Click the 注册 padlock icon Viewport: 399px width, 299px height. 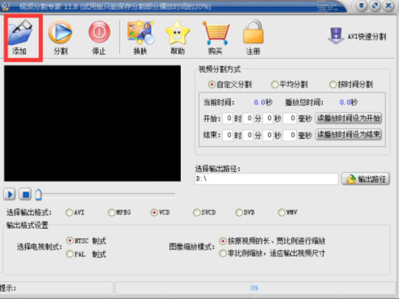[x=253, y=32]
